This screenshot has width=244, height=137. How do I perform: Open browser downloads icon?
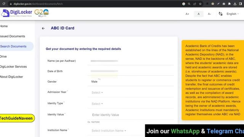tap(235, 4)
